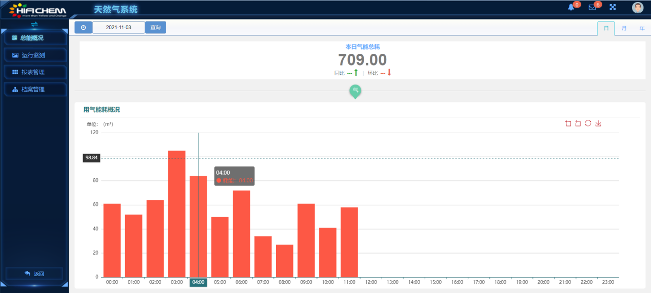Open 运行监测 in the sidebar menu

(34, 55)
